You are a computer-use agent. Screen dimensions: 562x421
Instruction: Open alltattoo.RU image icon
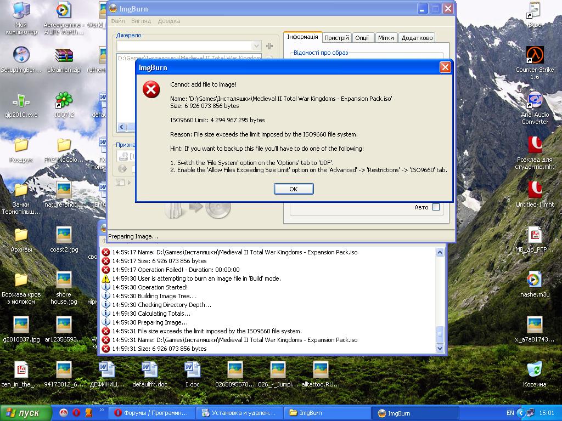click(321, 374)
